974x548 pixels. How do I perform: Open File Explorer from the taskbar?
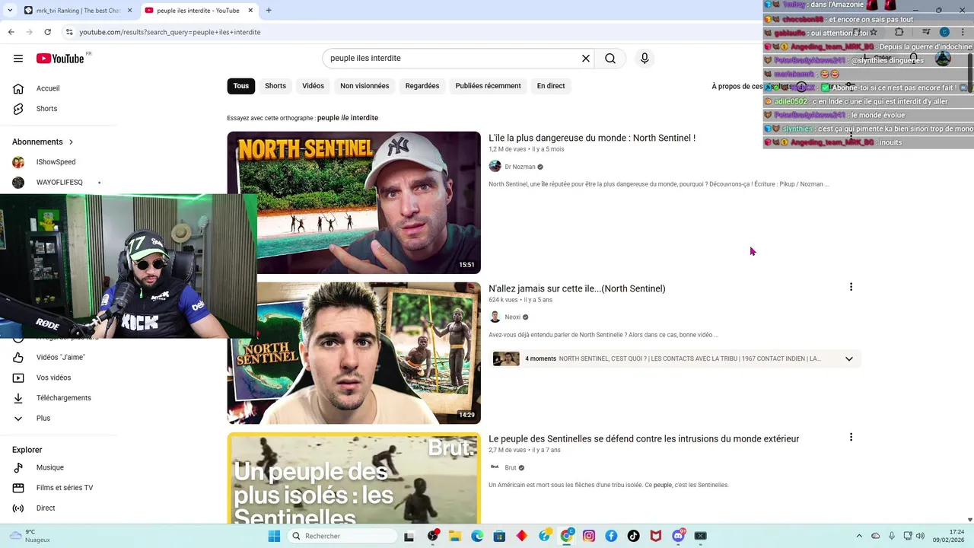point(455,537)
